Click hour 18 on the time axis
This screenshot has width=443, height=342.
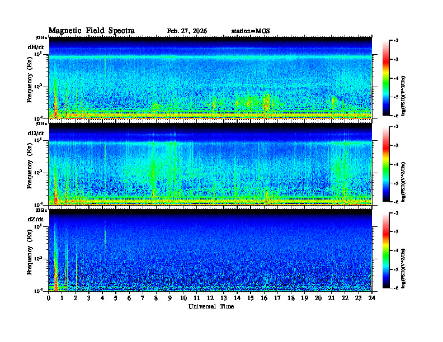291,298
